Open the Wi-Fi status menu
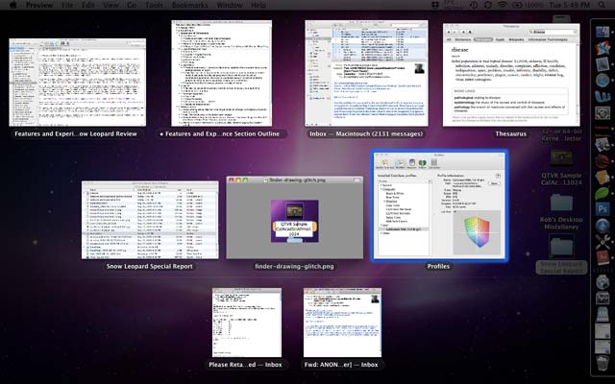The image size is (615, 384). [503, 5]
